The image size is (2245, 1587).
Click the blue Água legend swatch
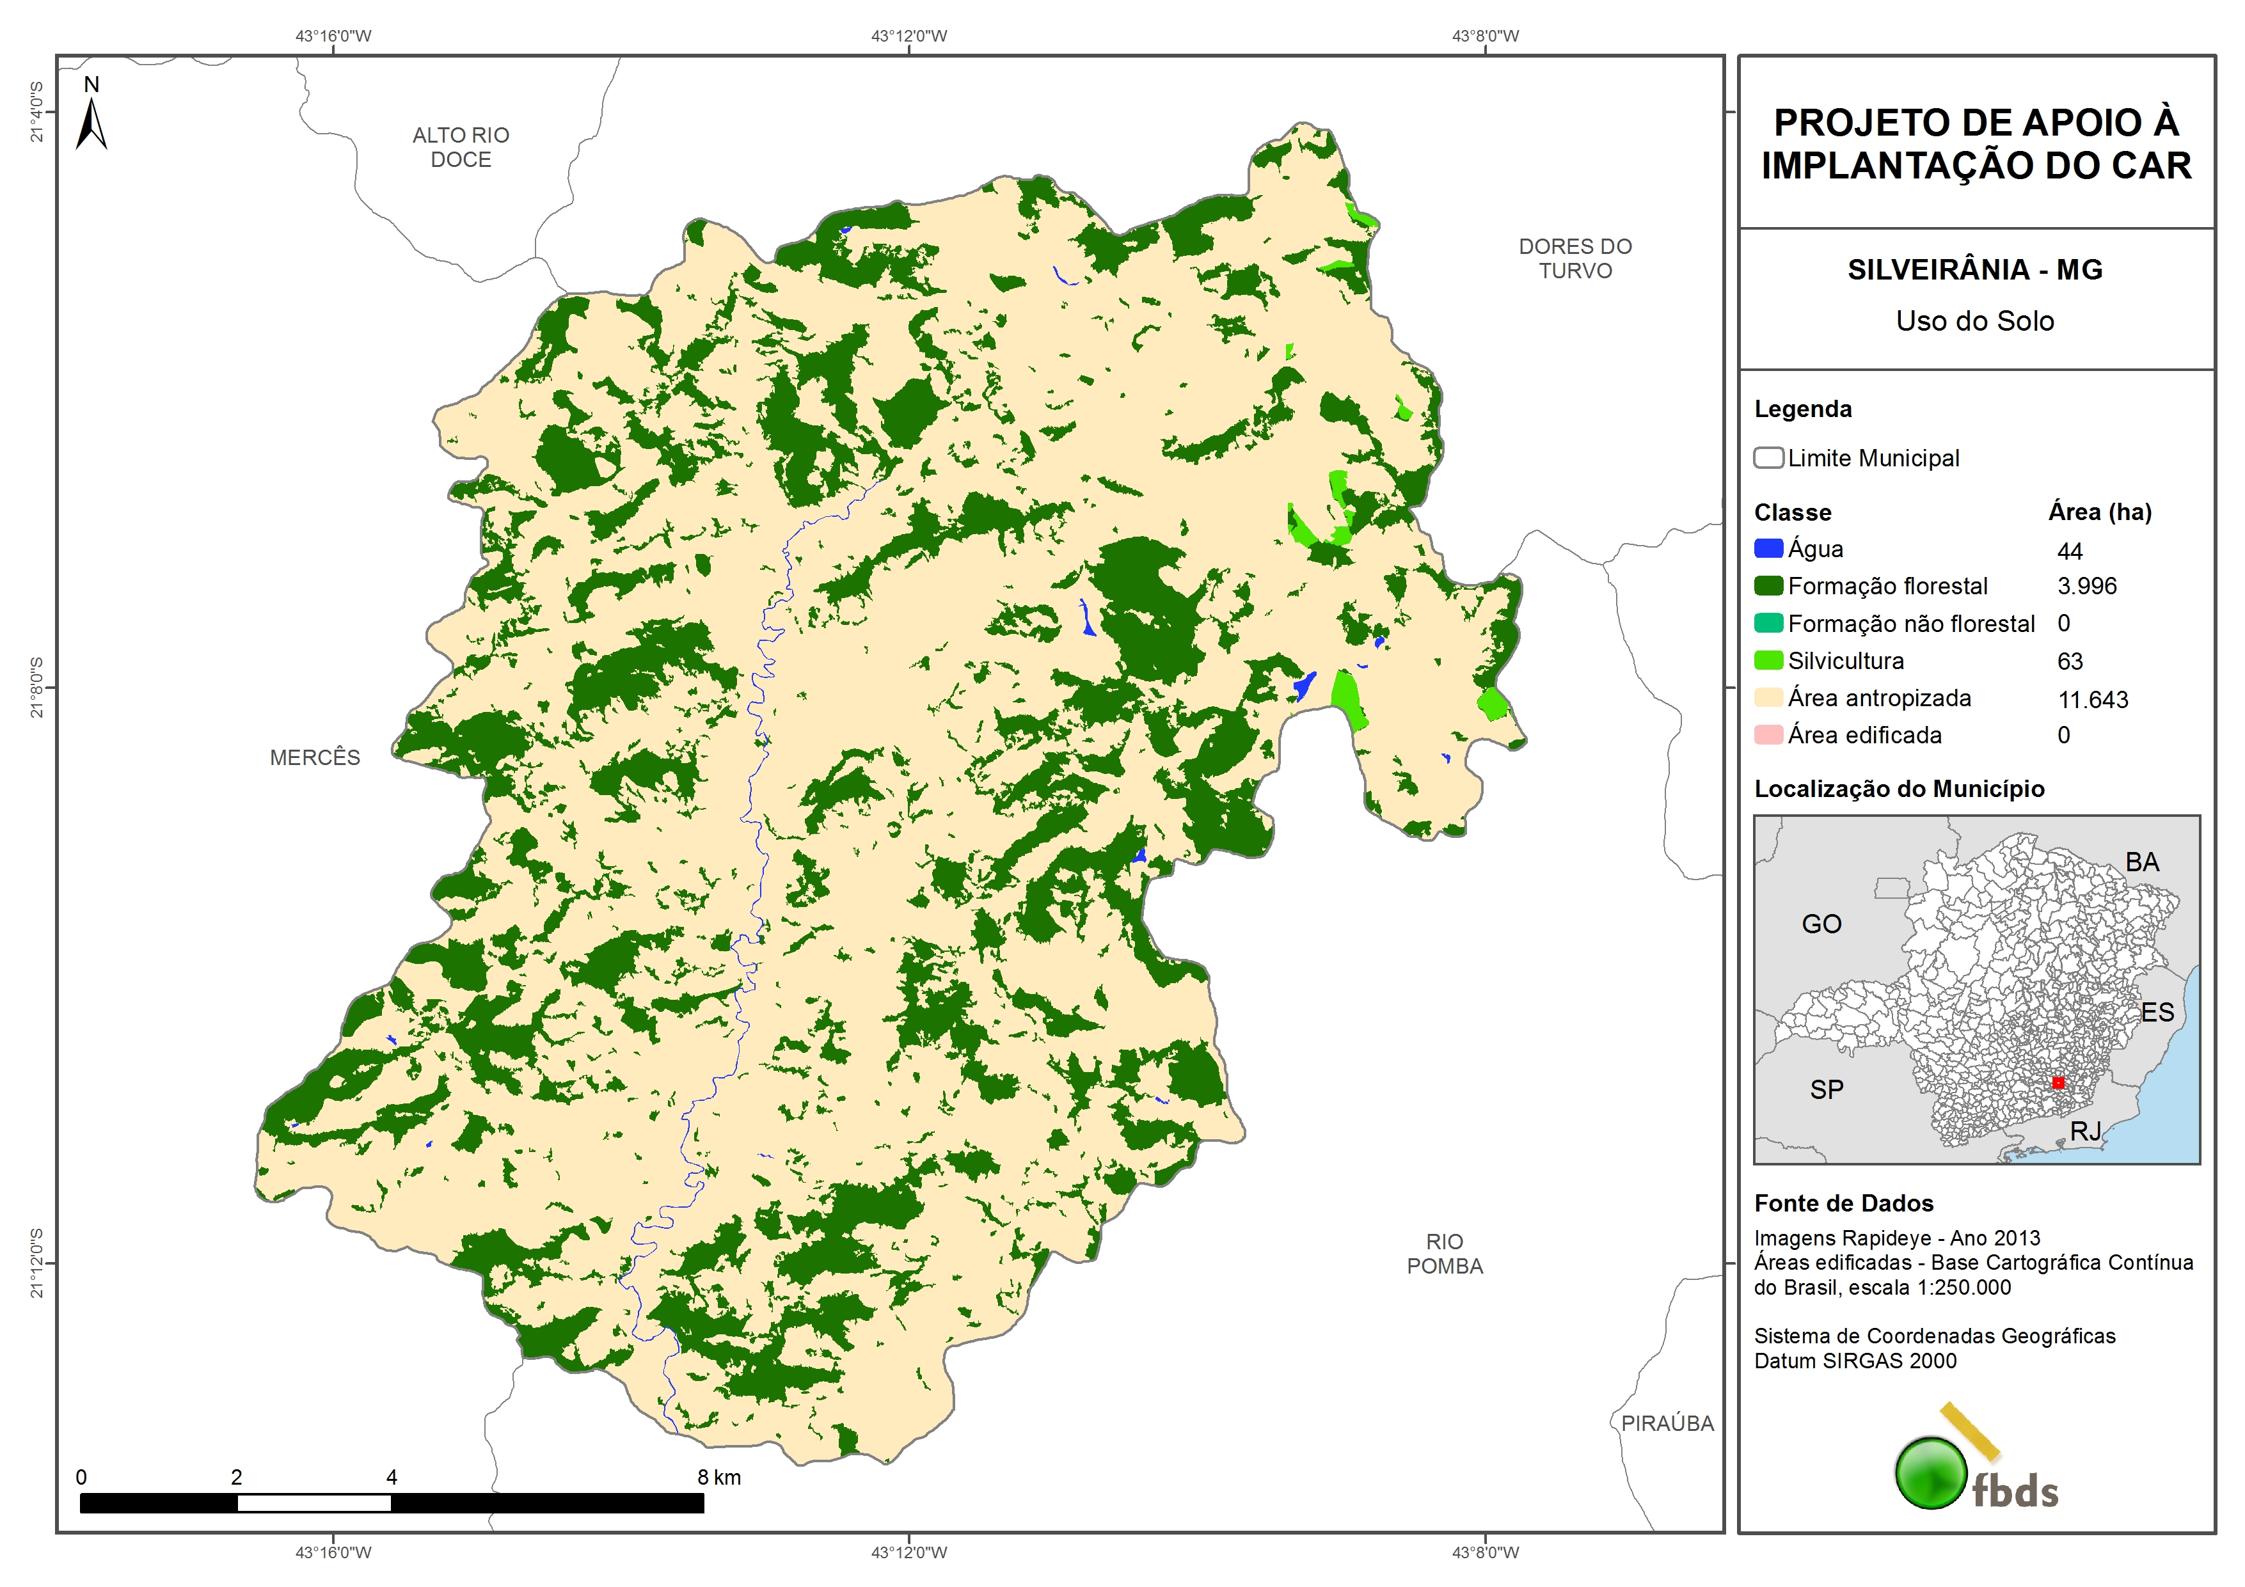coord(1768,549)
